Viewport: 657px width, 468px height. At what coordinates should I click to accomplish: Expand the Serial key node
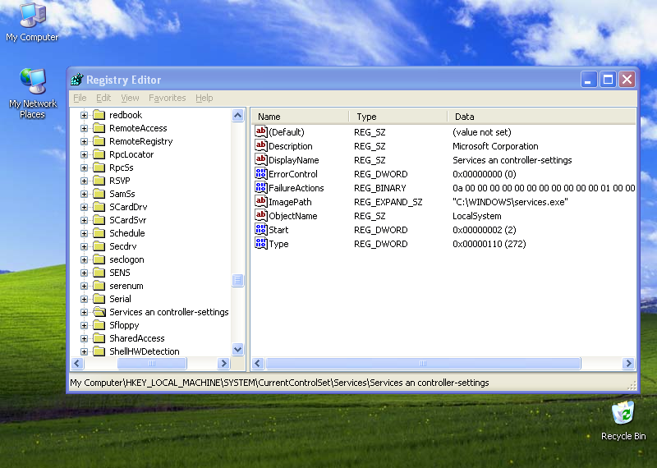pyautogui.click(x=85, y=299)
